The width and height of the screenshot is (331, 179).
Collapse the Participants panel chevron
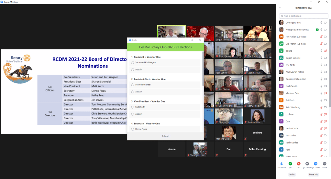pos(280,8)
